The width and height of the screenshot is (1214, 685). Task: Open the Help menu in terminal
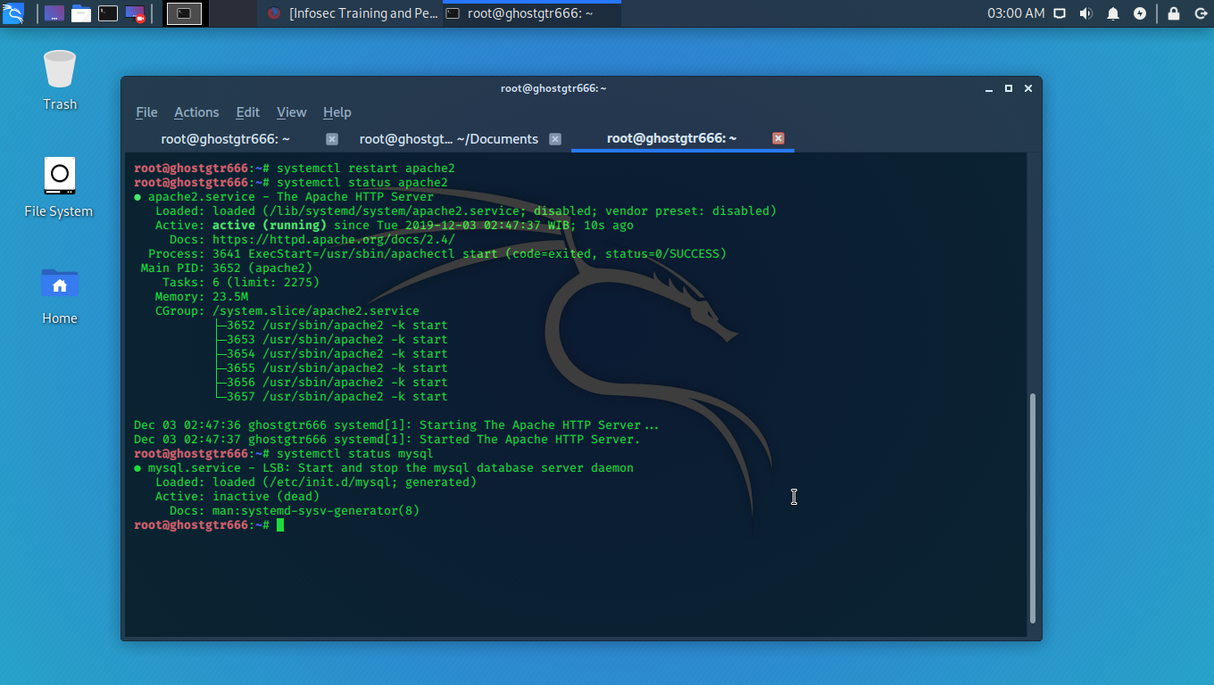(337, 112)
